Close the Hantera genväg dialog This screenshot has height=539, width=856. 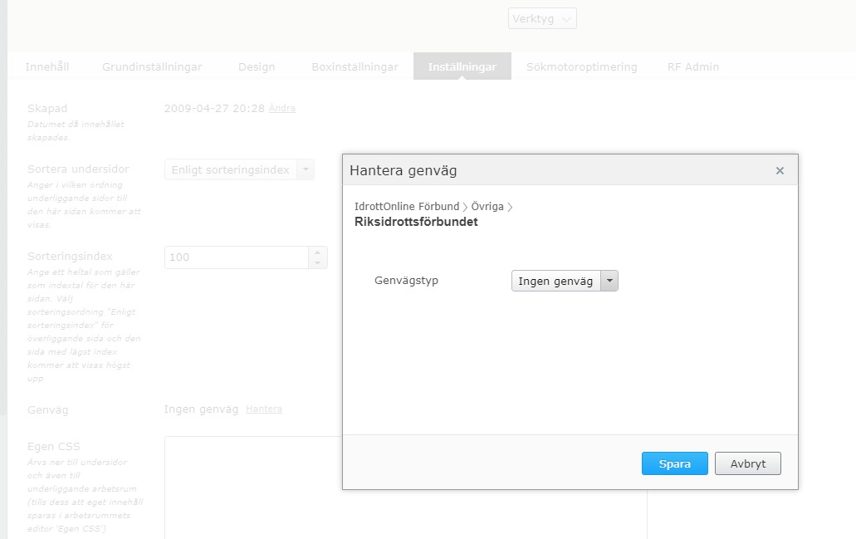click(780, 170)
